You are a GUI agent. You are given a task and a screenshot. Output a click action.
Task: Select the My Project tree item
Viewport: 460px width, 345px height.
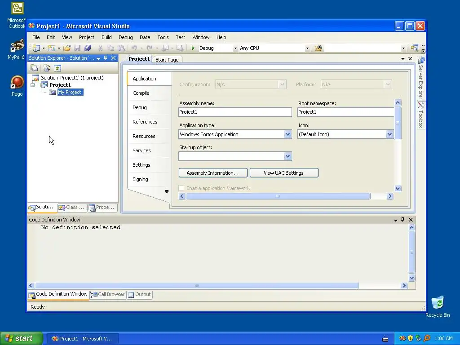pyautogui.click(x=69, y=92)
